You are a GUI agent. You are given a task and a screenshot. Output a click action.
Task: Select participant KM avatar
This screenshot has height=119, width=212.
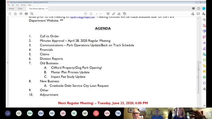click(x=30, y=113)
